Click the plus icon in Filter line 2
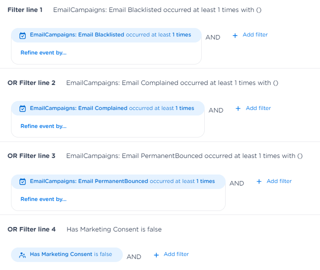The height and width of the screenshot is (270, 320). [x=238, y=108]
